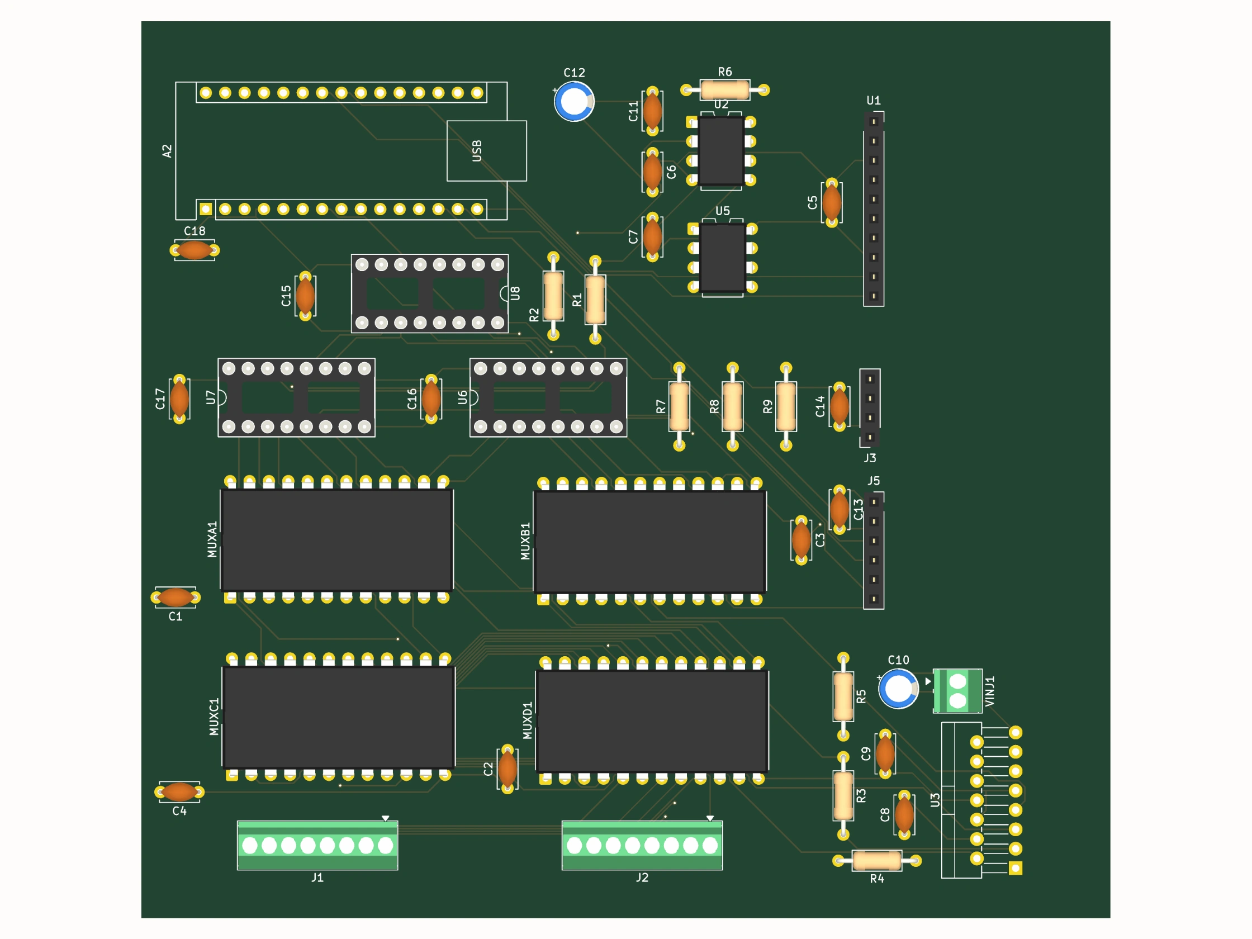Click the J1 green terminal block
1252x939 pixels.
point(317,845)
